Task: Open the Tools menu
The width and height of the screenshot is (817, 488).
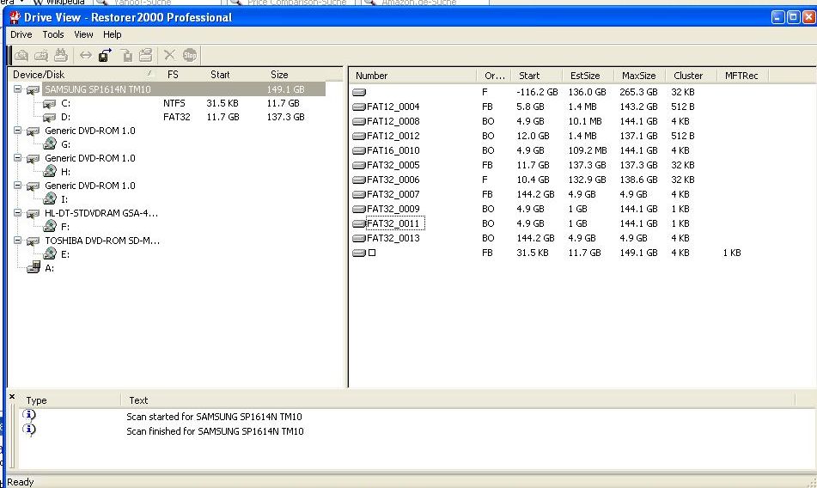Action: coord(53,34)
